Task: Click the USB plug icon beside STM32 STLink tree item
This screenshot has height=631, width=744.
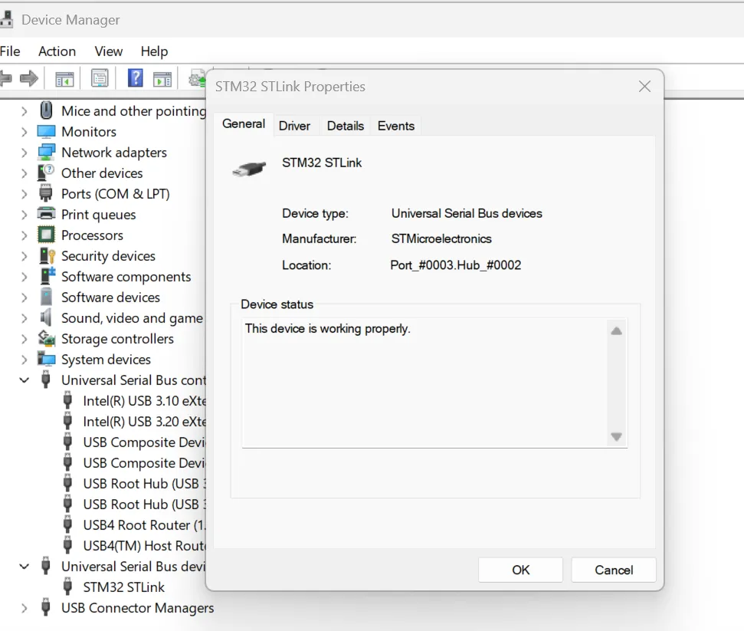Action: [x=68, y=587]
